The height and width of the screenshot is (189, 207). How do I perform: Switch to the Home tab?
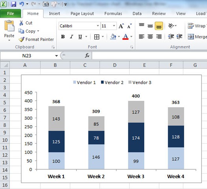coord(33,13)
